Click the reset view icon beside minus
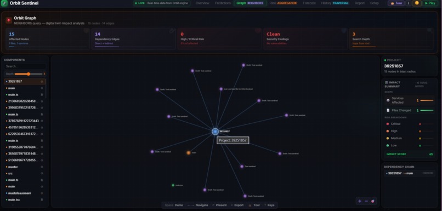The image size is (442, 211). point(373,201)
